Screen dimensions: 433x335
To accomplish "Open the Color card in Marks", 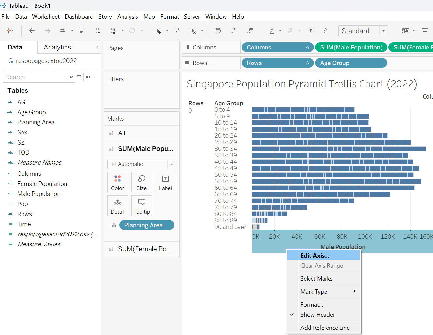I will pyautogui.click(x=117, y=182).
